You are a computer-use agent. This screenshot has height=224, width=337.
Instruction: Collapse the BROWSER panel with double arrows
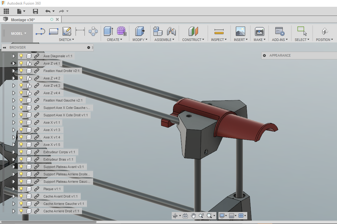click(4, 47)
